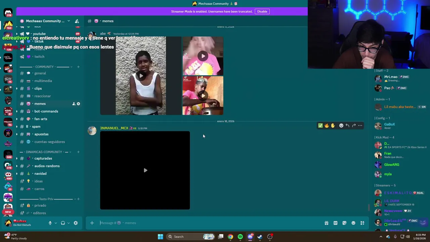Open the cuentas-seguidores channel
This screenshot has width=430, height=242.
[50, 142]
